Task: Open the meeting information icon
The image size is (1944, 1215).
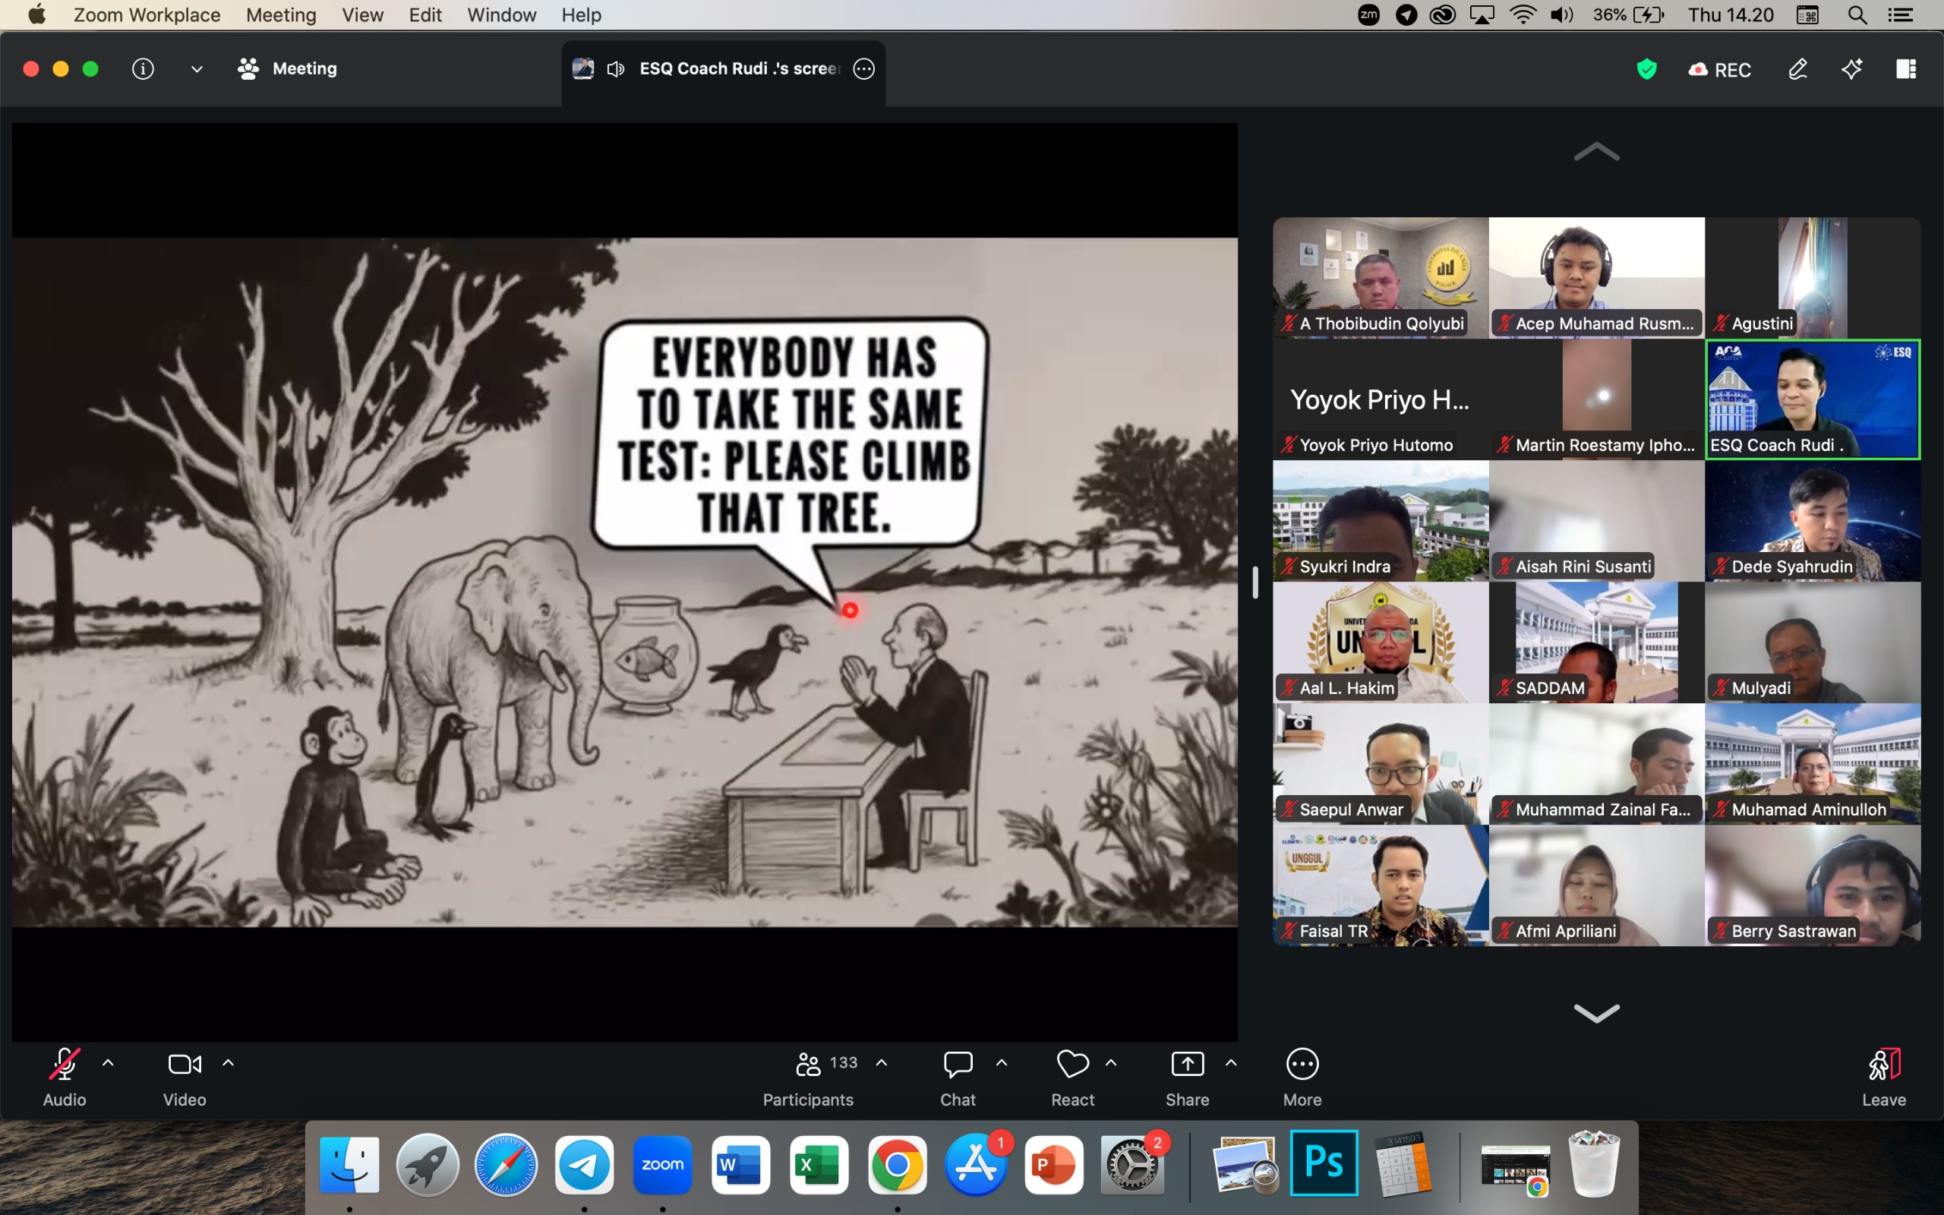Action: (143, 69)
